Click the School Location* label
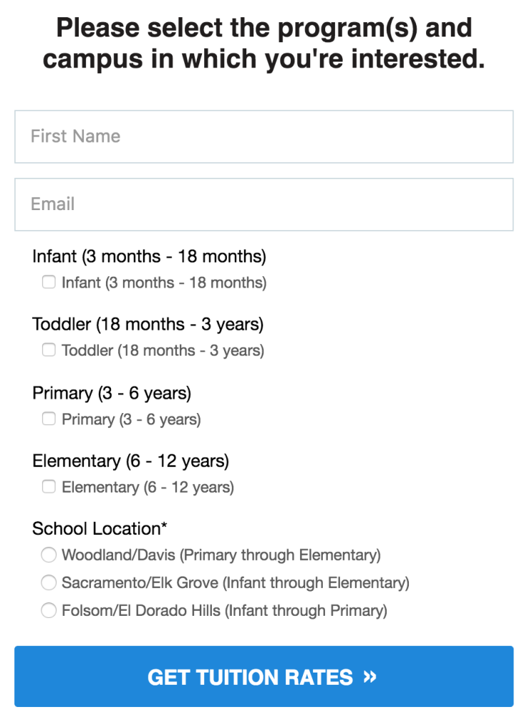The height and width of the screenshot is (717, 527). pyautogui.click(x=100, y=528)
